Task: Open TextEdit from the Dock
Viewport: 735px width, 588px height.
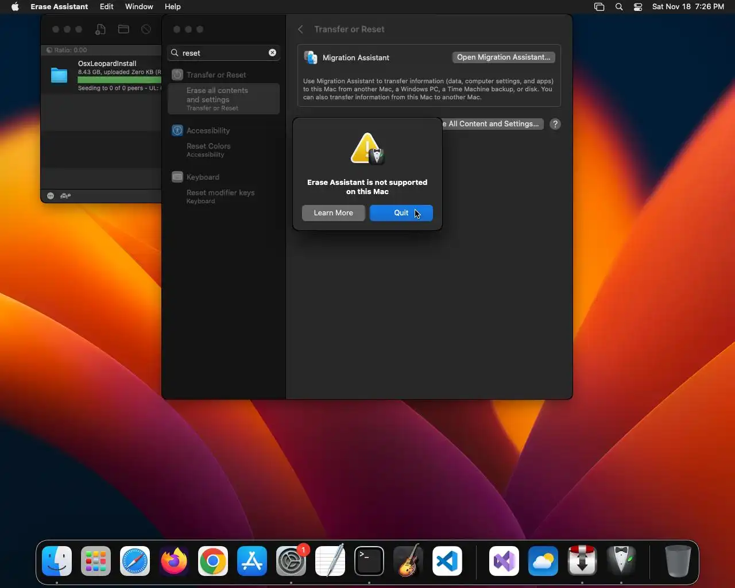Action: click(x=330, y=561)
